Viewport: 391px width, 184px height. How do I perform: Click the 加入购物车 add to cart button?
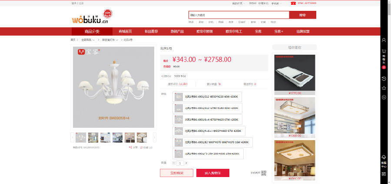[x=213, y=173]
